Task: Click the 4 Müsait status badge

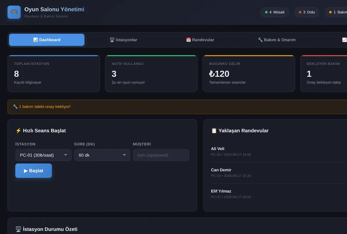Action: (x=275, y=12)
